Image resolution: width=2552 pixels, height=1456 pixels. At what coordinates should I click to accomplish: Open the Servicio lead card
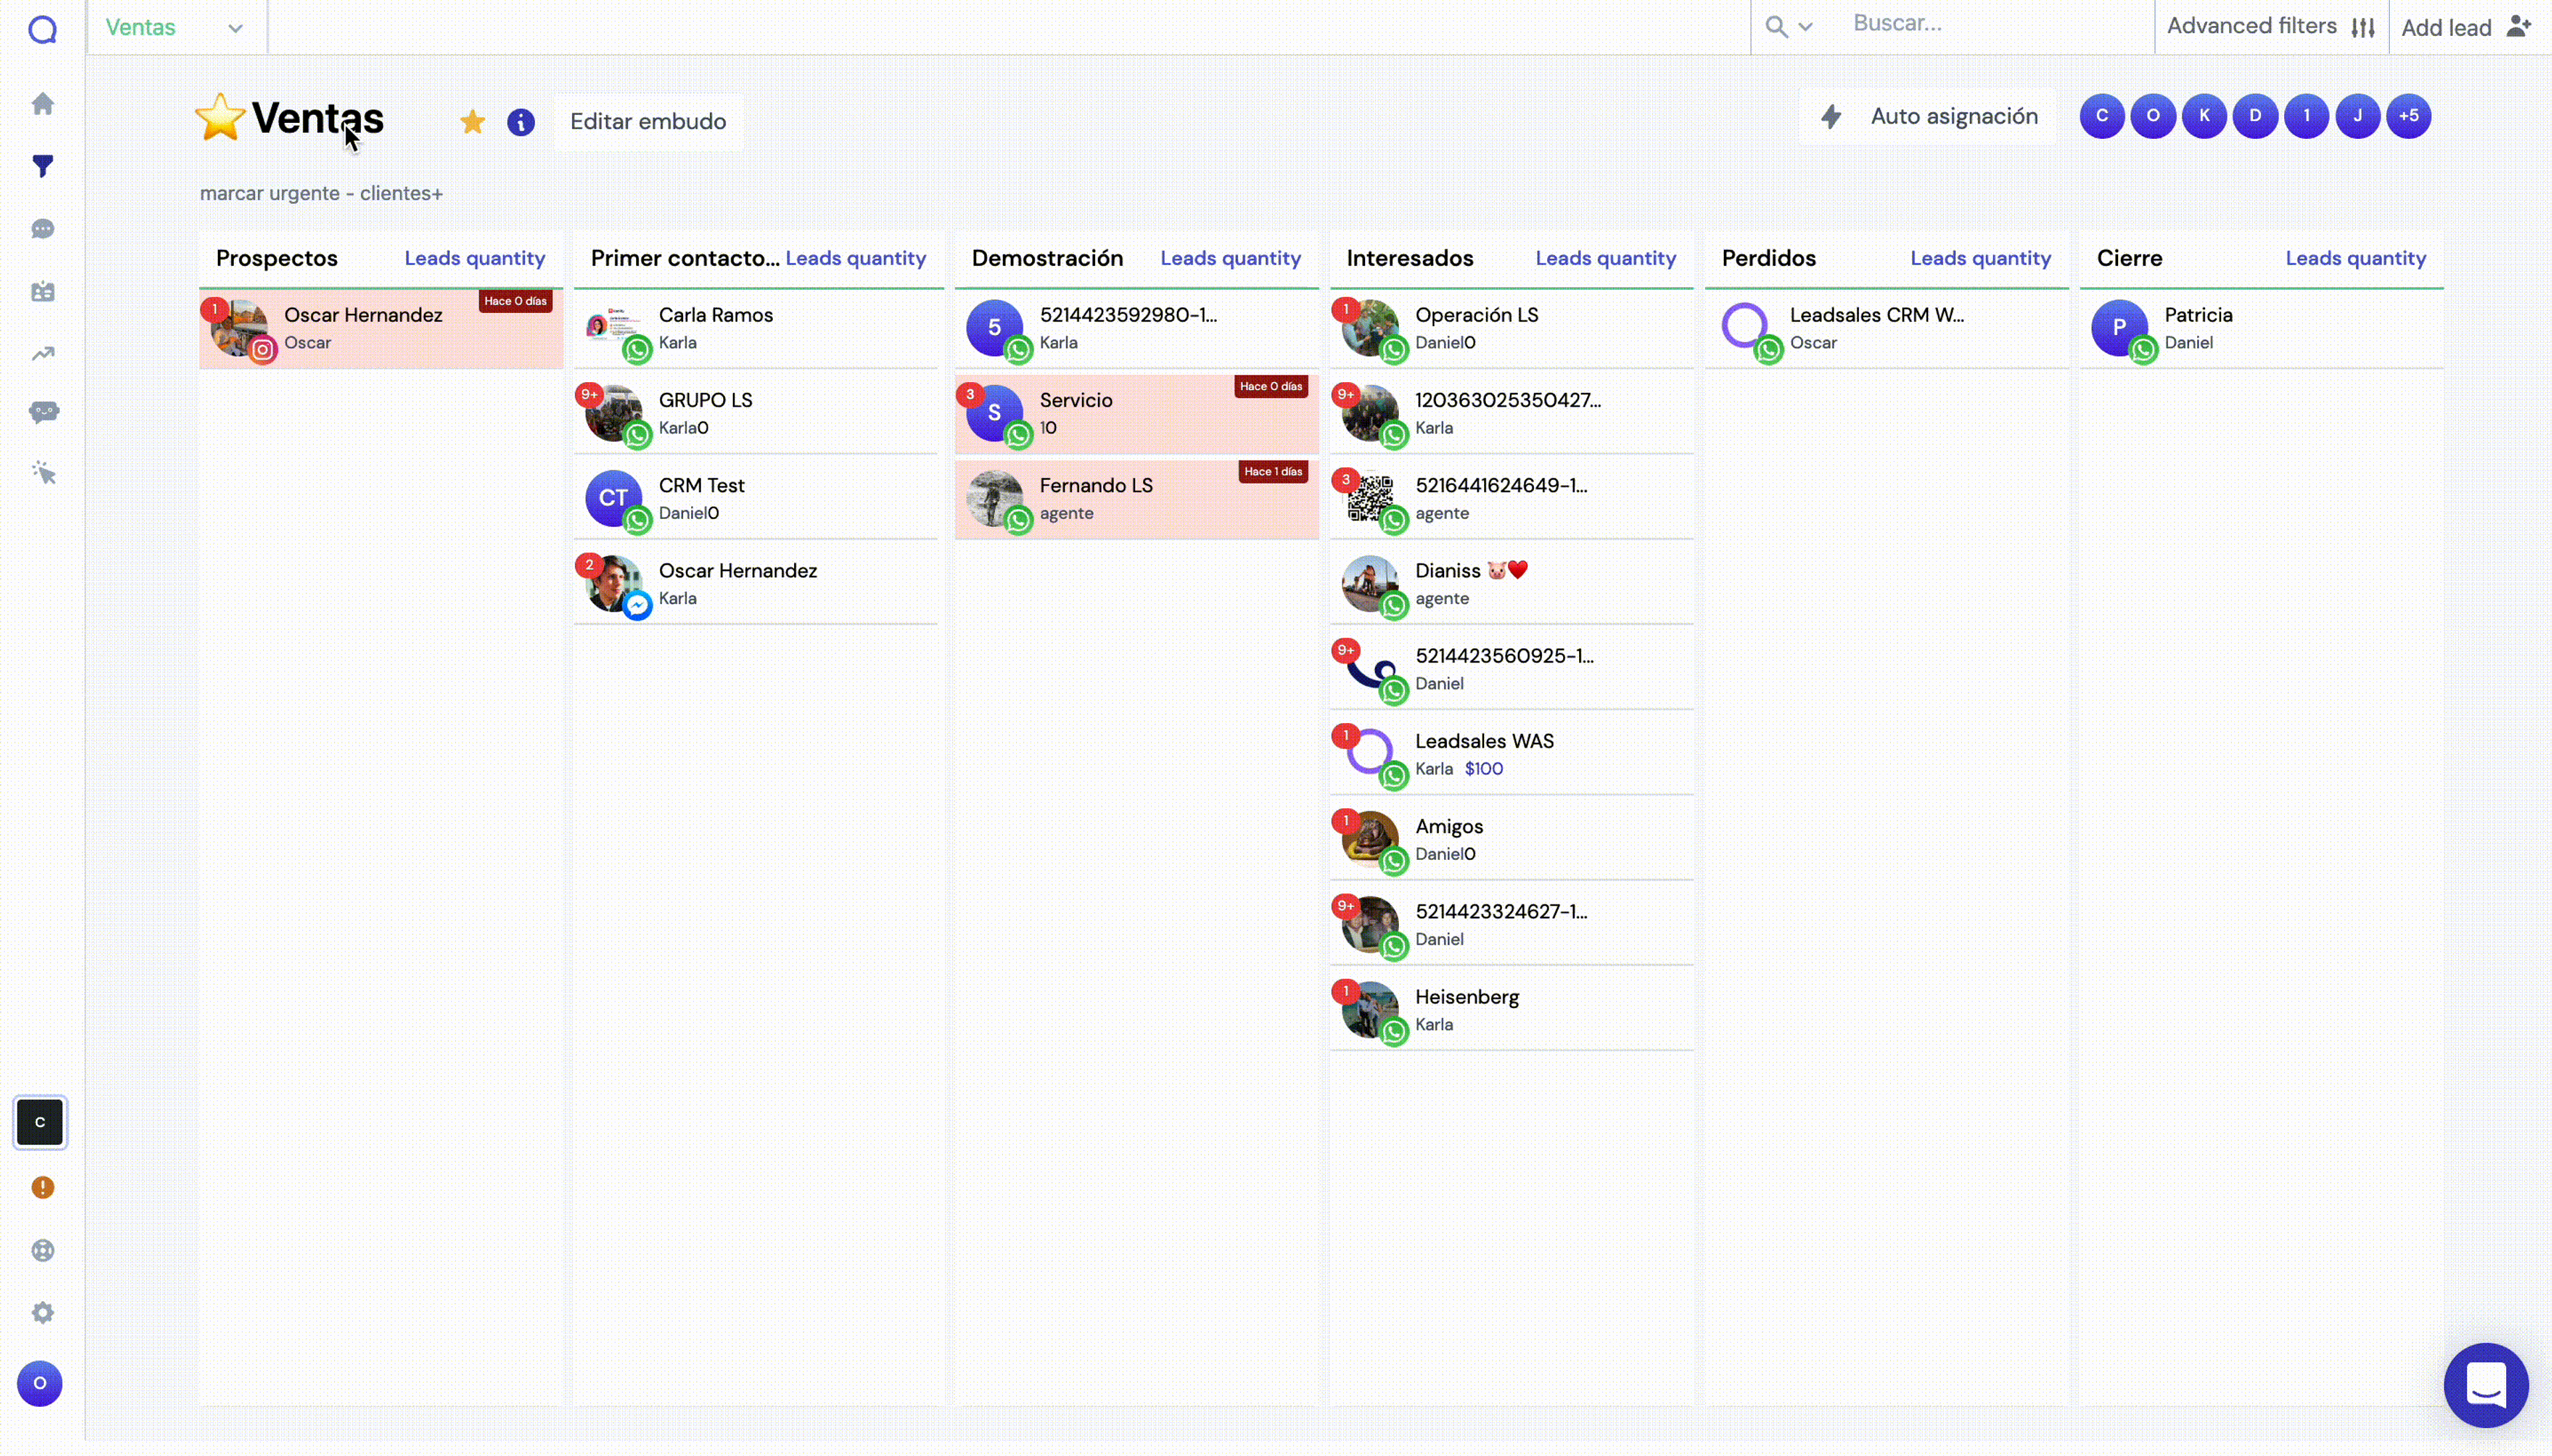tap(1137, 413)
